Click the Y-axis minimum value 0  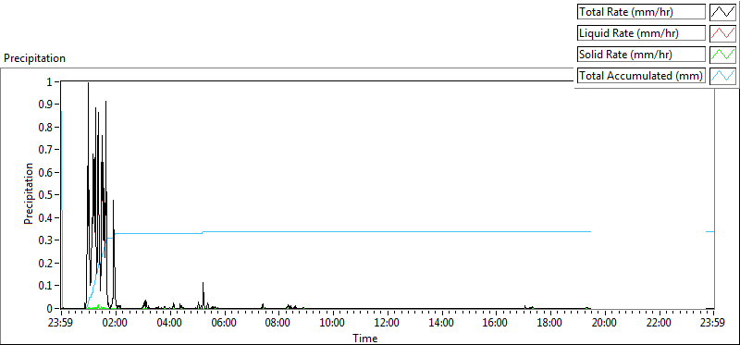click(54, 309)
